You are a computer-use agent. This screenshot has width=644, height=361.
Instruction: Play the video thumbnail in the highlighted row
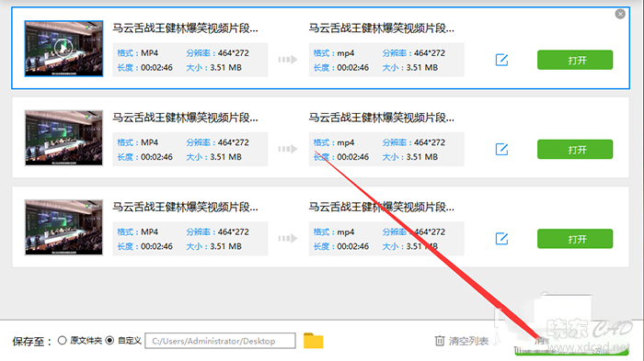(63, 49)
